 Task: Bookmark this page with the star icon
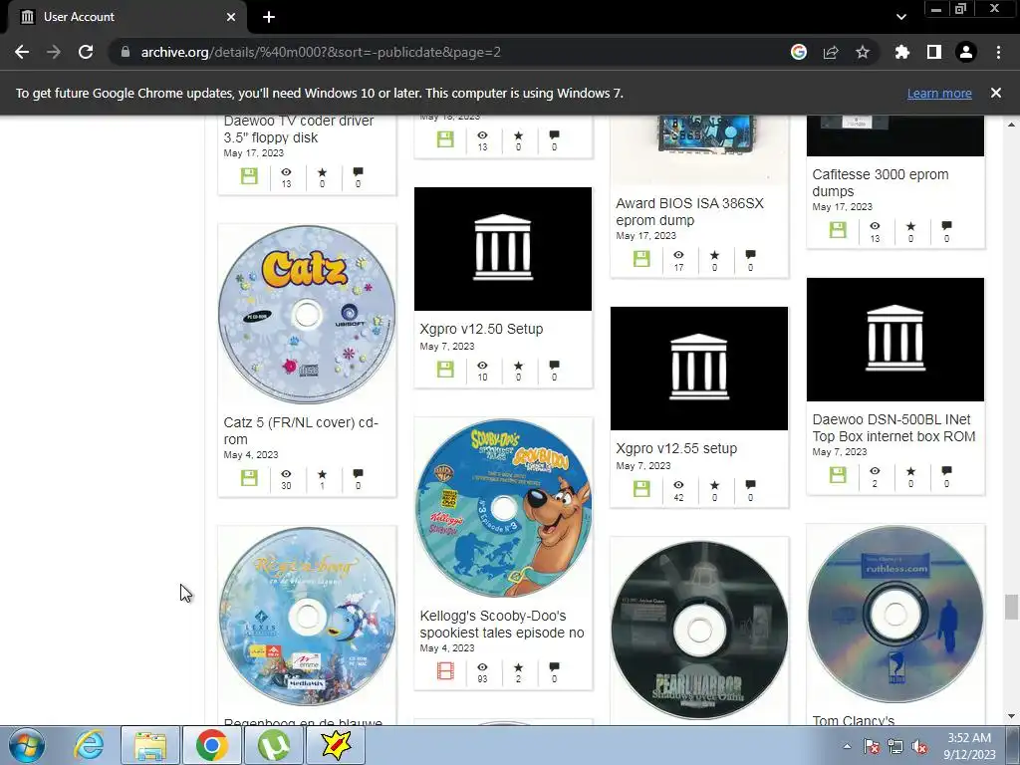click(863, 52)
